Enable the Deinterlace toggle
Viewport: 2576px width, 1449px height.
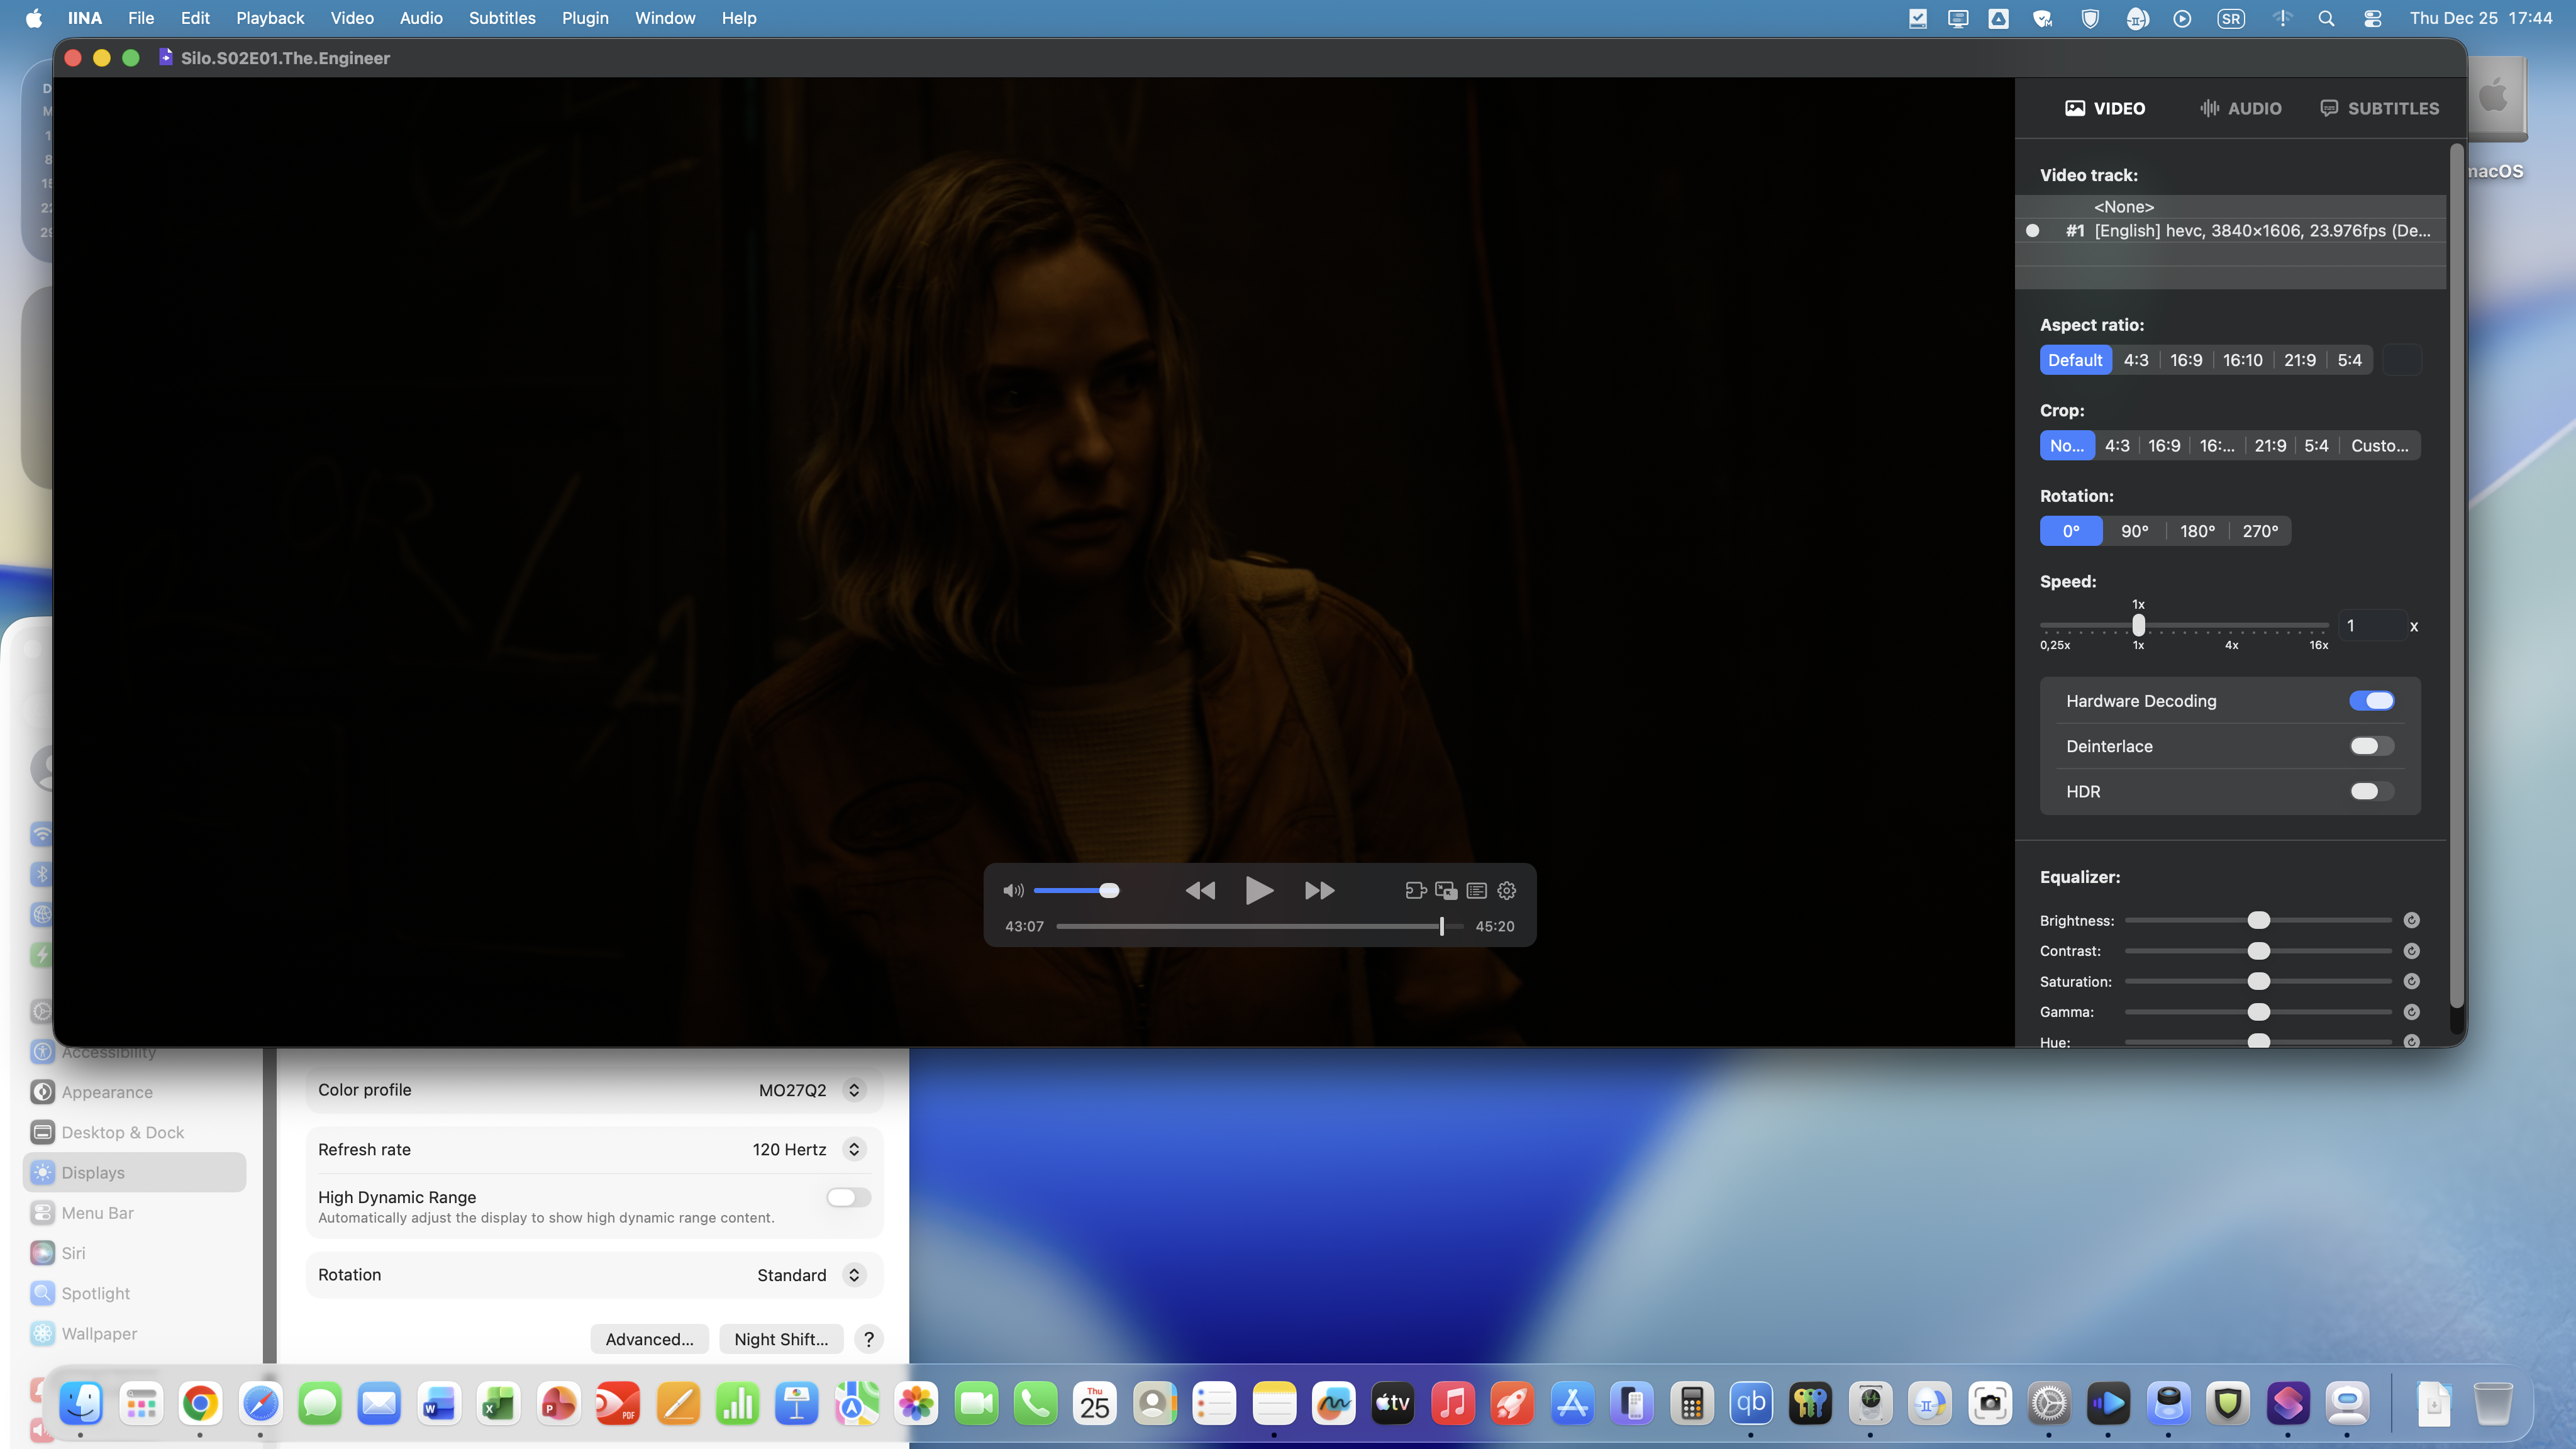point(2371,745)
